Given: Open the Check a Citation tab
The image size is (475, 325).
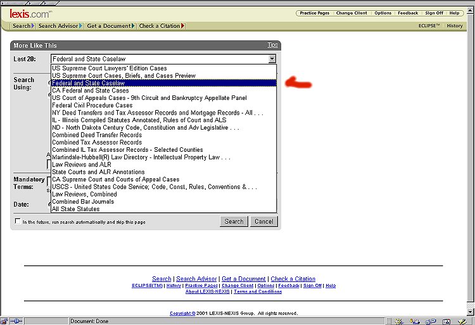Looking at the screenshot, I should [161, 26].
